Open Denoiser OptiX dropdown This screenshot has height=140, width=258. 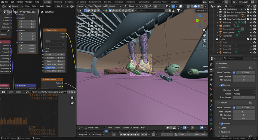pos(244,90)
